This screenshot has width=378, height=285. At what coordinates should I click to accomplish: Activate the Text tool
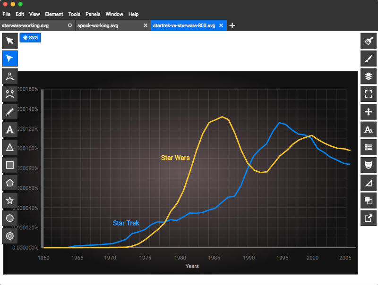10,129
